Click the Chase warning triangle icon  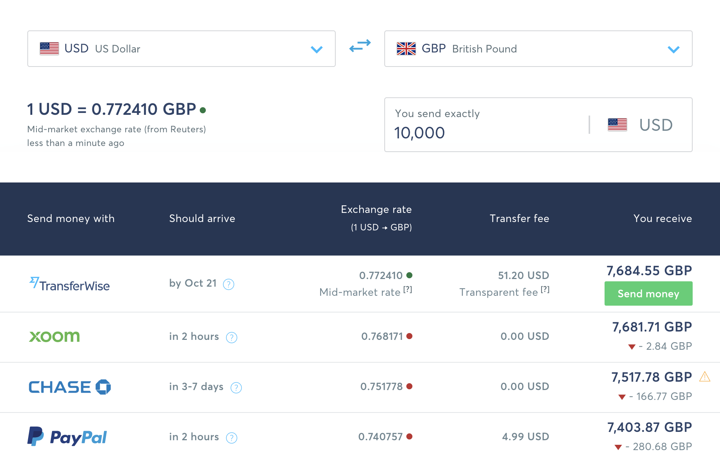click(x=705, y=377)
